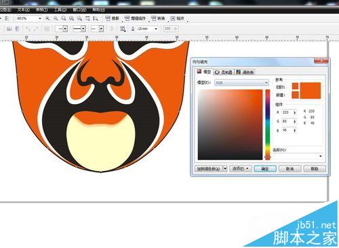Expand the .15 mm outline width dropdown
This screenshot has height=248, width=339.
coord(156,29)
